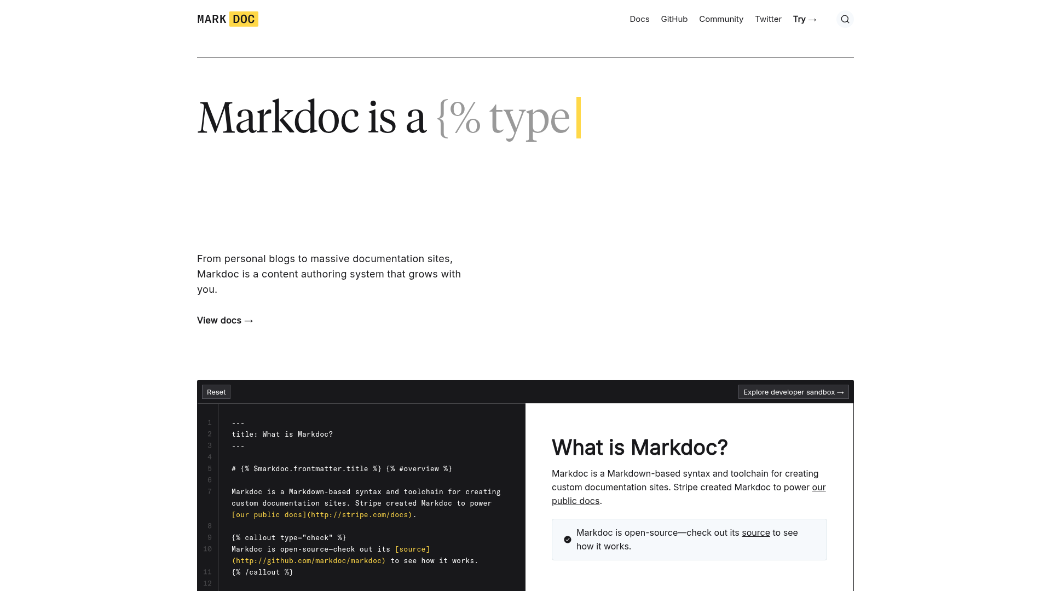The image size is (1051, 591).
Task: Go to the Community page
Action: (721, 19)
